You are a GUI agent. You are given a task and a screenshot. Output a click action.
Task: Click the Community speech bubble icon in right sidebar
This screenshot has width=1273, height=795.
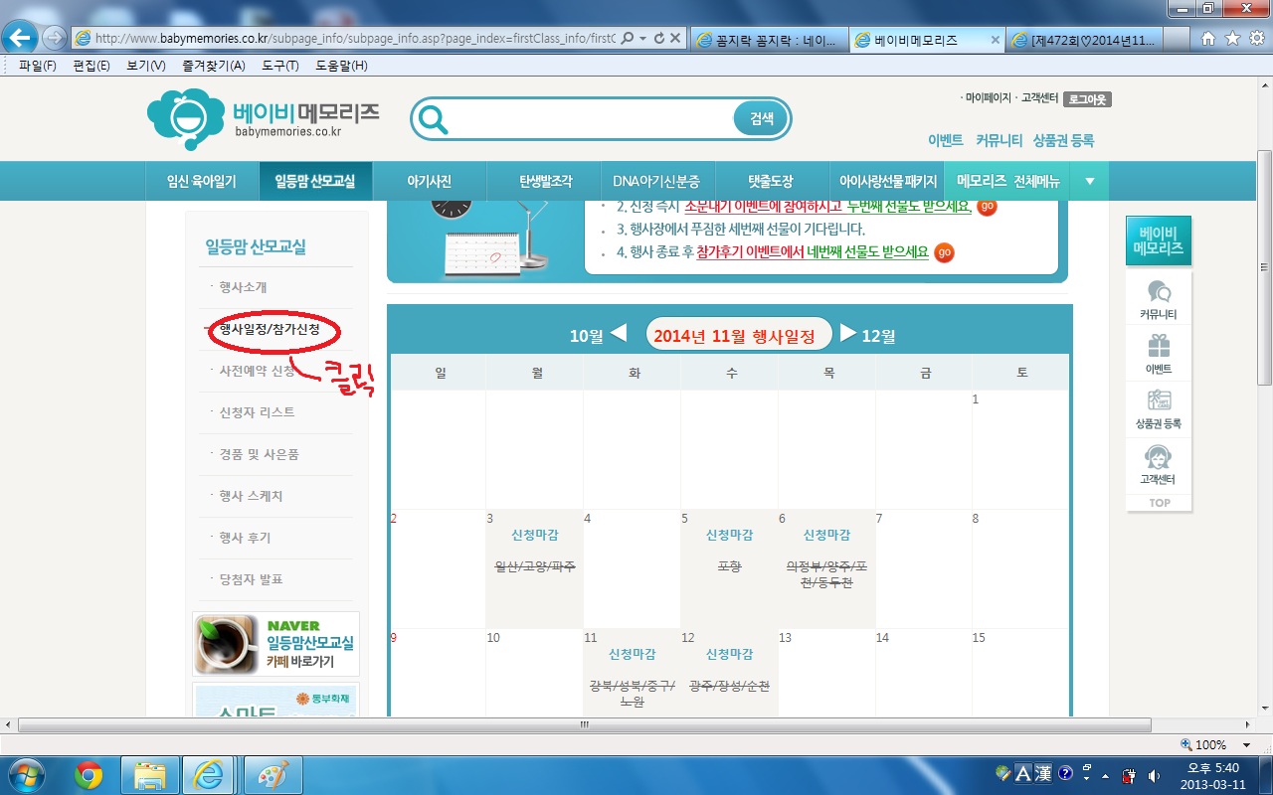pyautogui.click(x=1159, y=292)
